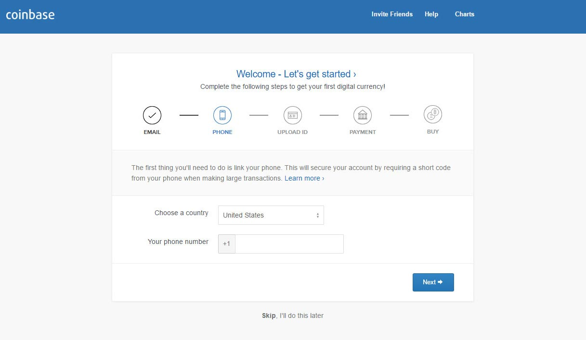This screenshot has width=586, height=340.
Task: Click the +1 country code prefix
Action: [x=227, y=244]
